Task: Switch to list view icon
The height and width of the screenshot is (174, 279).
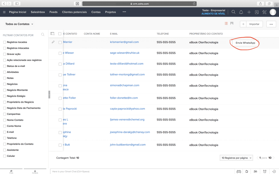Action: pyautogui.click(x=226, y=24)
